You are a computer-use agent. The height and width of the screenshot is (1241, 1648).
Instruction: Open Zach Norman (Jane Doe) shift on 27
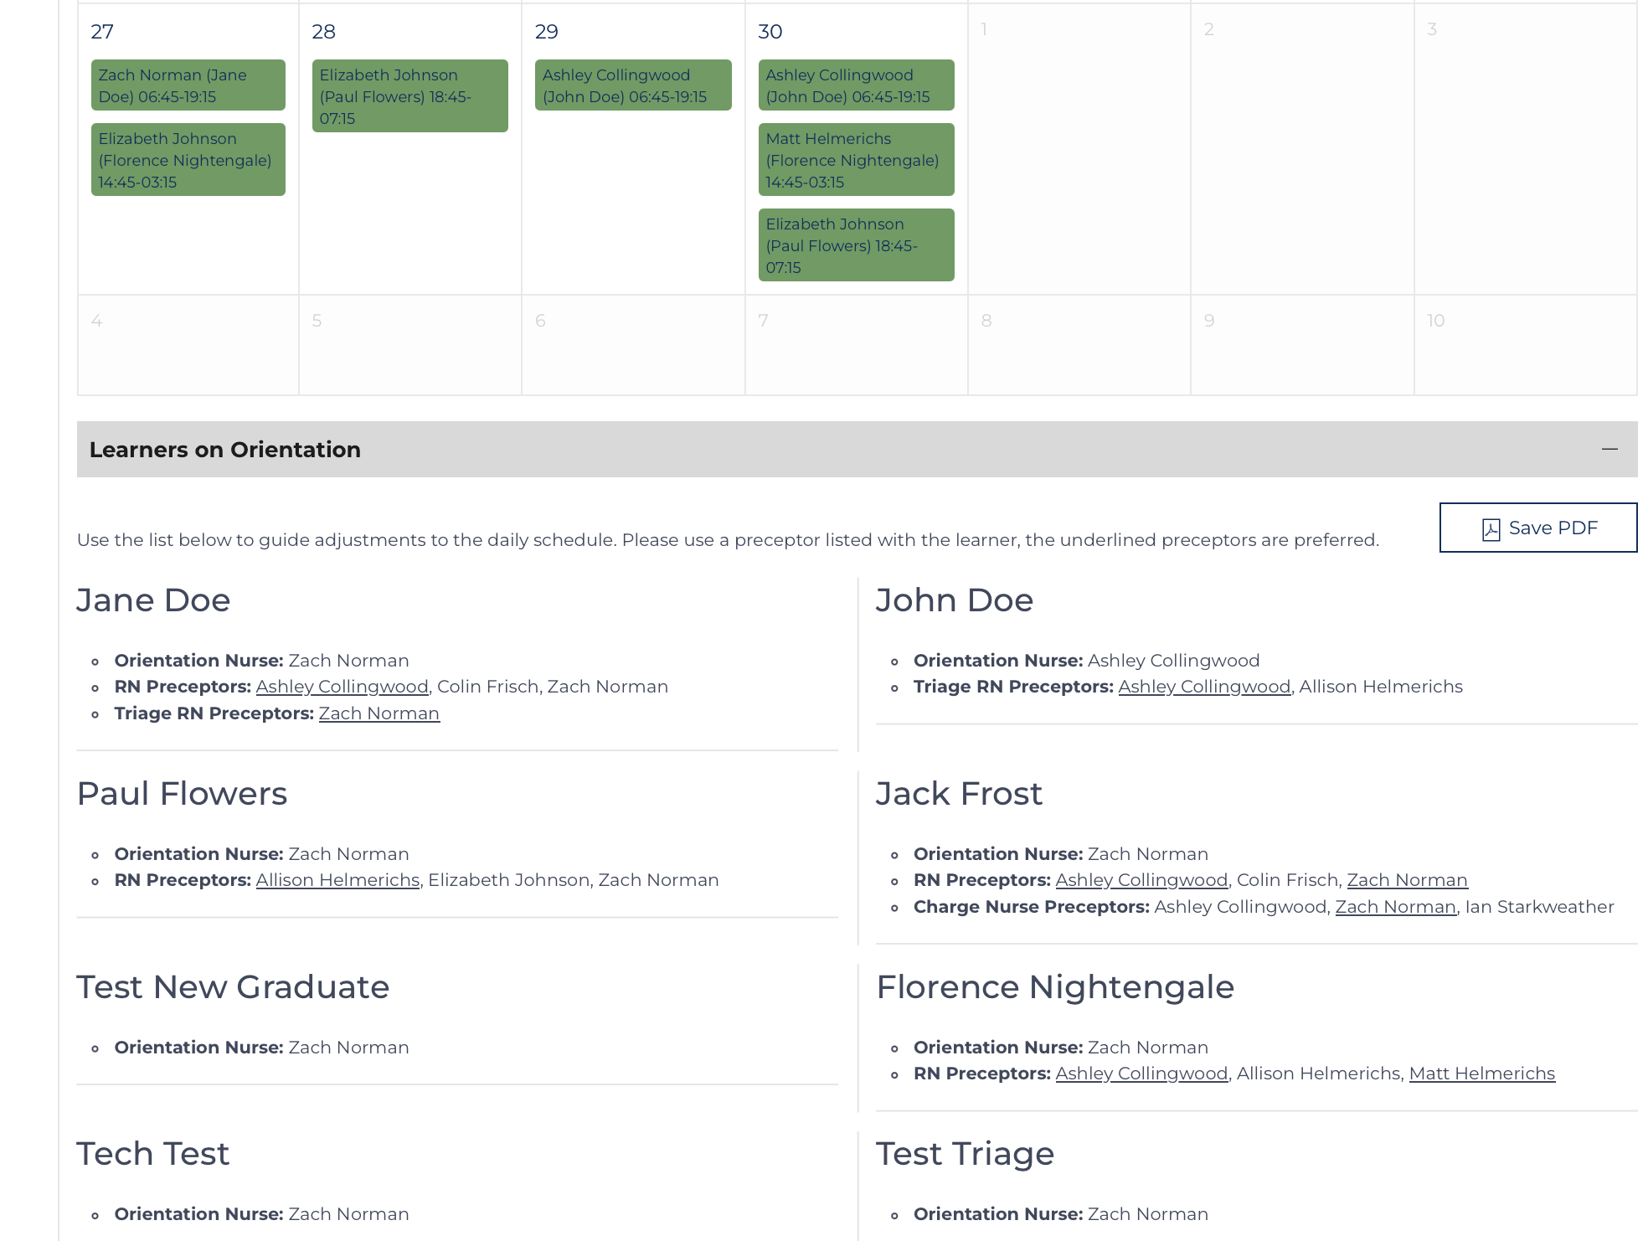click(188, 85)
